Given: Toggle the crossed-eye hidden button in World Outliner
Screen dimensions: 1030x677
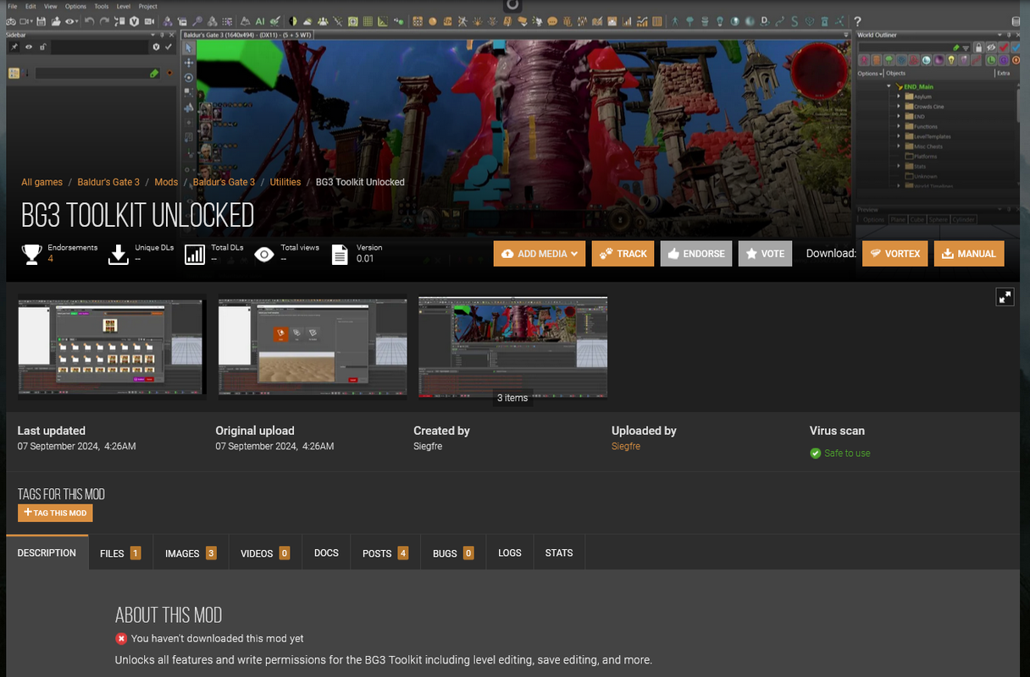Looking at the screenshot, I should tap(990, 47).
